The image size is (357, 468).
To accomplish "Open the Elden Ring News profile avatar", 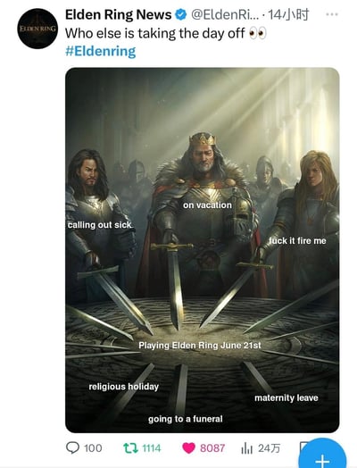I will click(37, 29).
